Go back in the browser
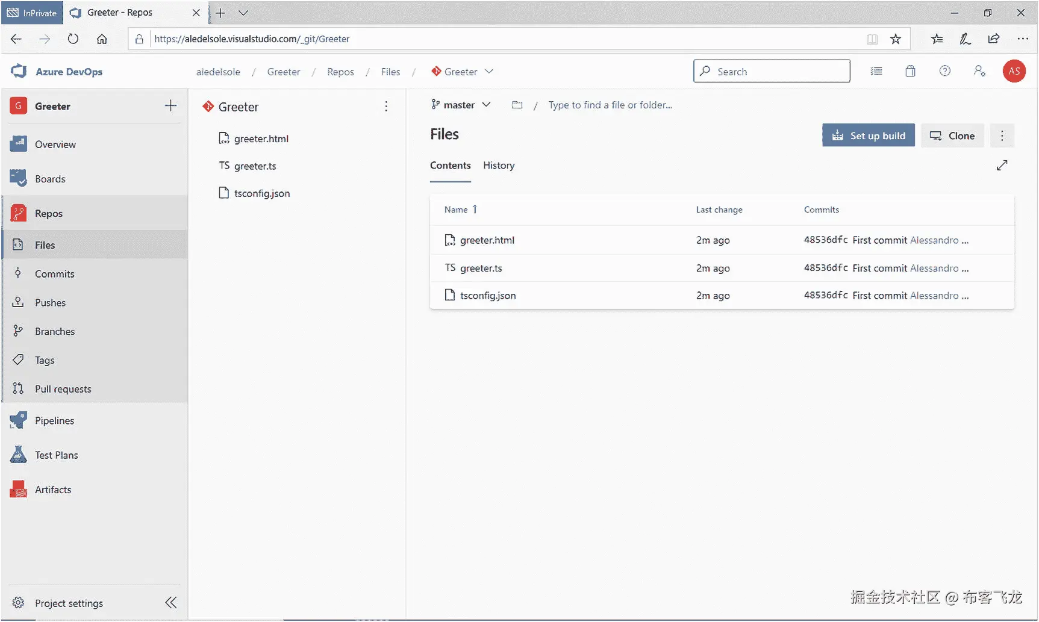The image size is (1039, 622). pos(16,39)
